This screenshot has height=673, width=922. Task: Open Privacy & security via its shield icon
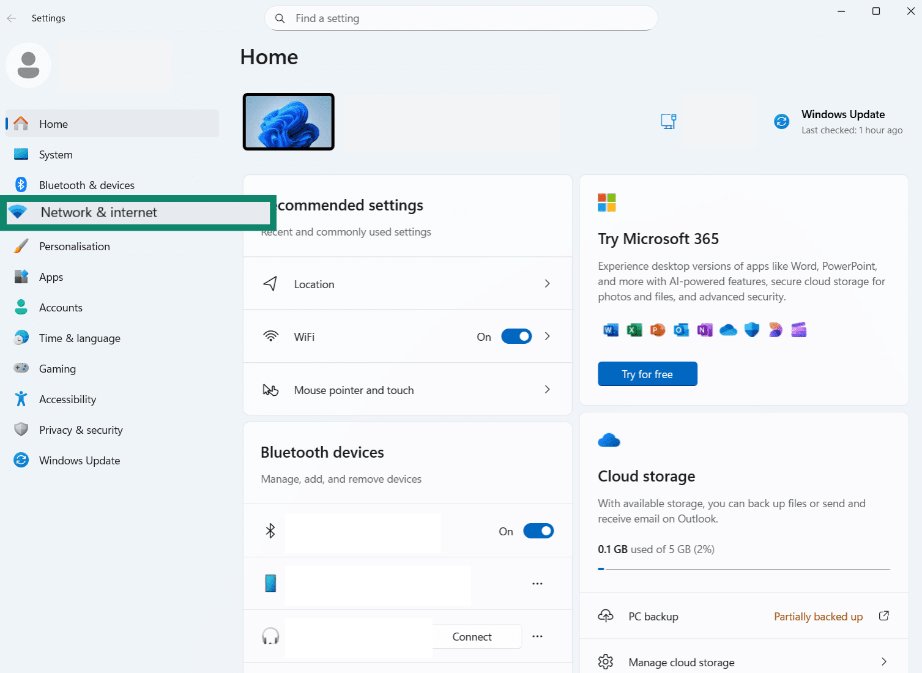(x=21, y=429)
